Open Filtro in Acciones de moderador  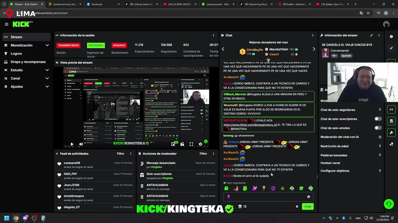pos(203,154)
